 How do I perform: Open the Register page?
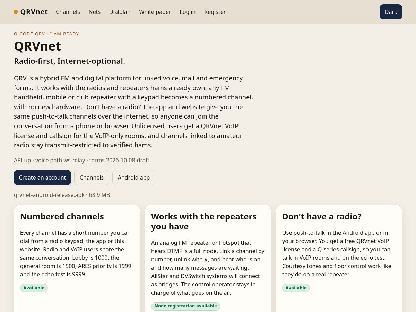pyautogui.click(x=215, y=12)
